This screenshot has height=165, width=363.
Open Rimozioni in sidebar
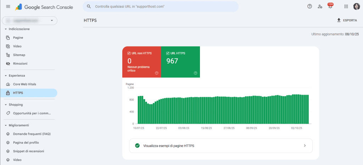click(29, 64)
